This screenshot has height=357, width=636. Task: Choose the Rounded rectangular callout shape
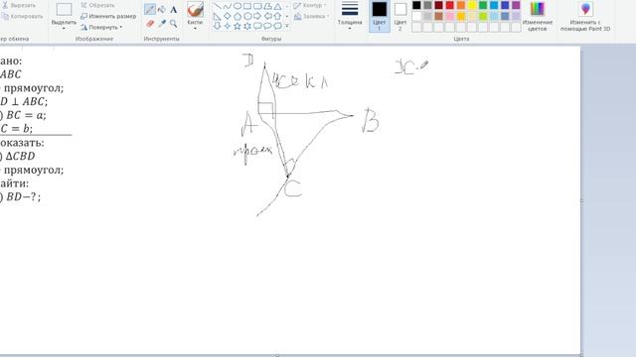[257, 26]
